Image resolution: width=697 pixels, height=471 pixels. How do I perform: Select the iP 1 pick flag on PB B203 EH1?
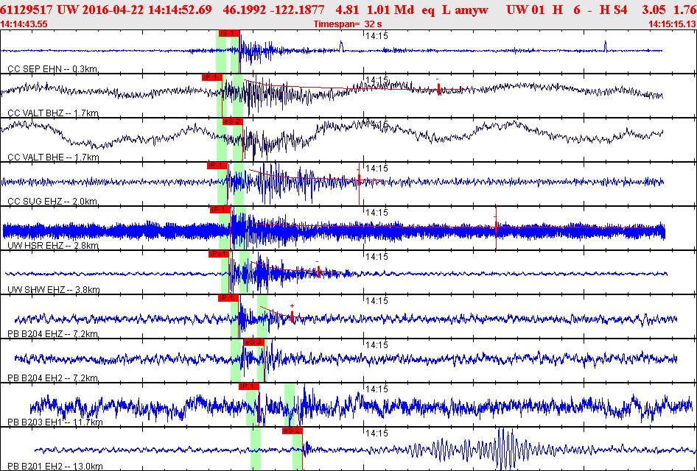click(x=249, y=386)
